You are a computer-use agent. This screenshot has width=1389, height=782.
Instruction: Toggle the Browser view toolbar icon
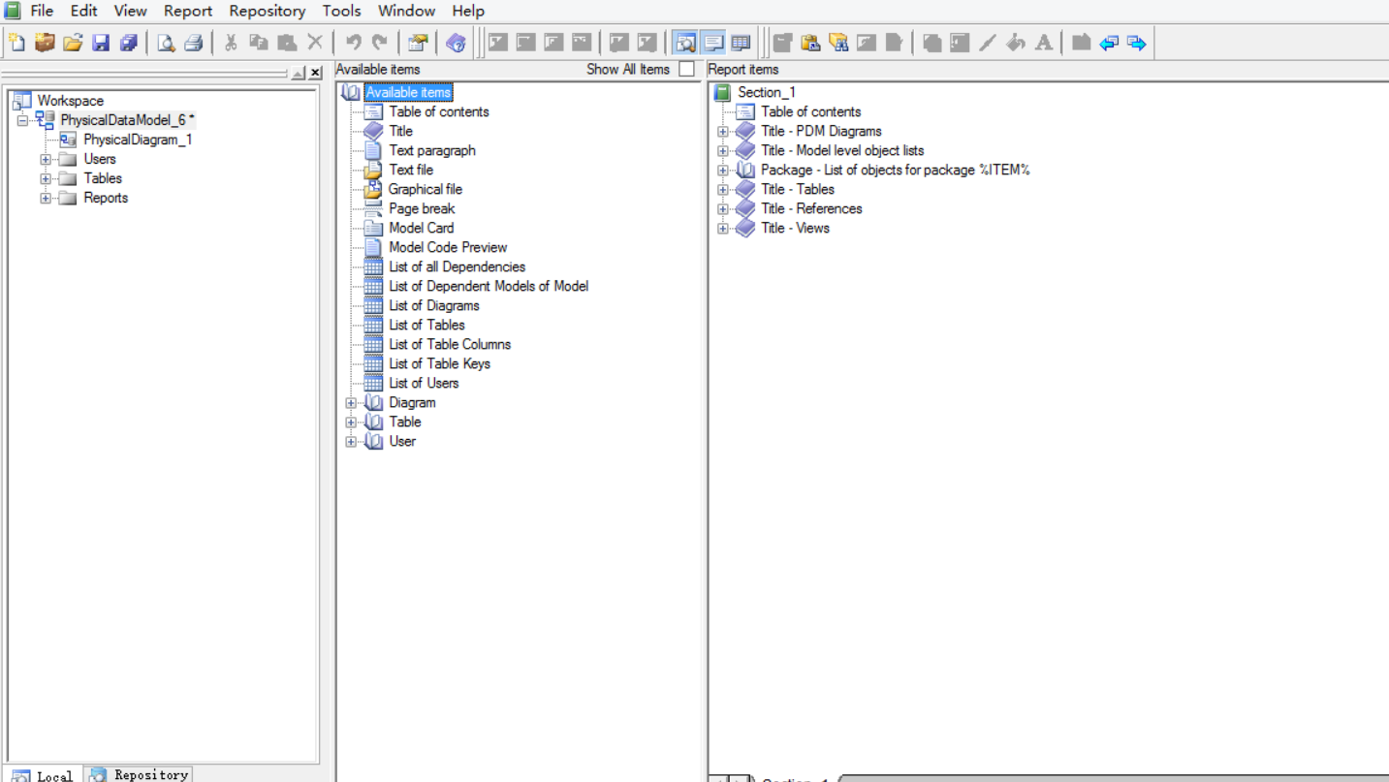coord(685,43)
